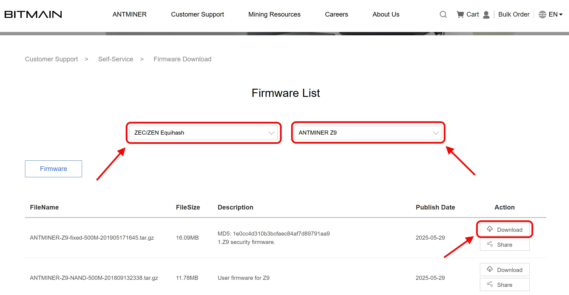
Task: Open the Customer Support menu
Action: [x=197, y=14]
